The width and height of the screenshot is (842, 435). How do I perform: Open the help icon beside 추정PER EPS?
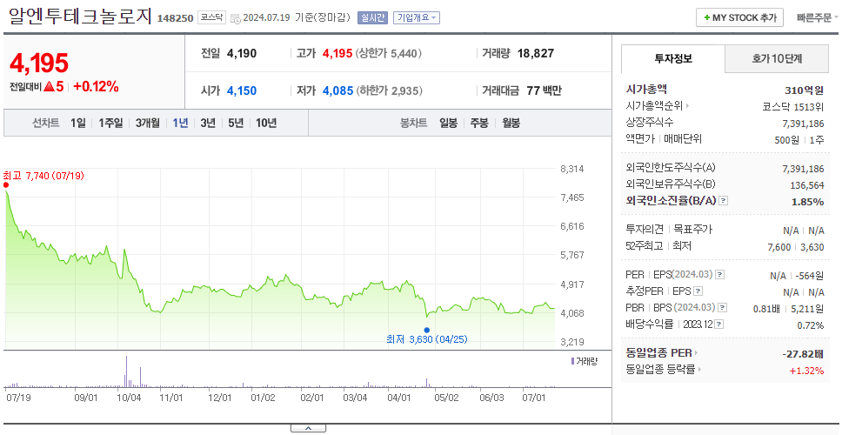698,291
